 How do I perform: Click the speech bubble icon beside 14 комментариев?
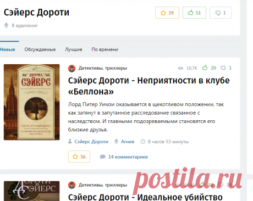[103, 157]
